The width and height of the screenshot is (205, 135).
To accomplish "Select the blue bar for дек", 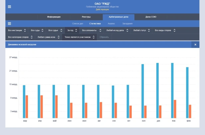I will [x=157, y=90].
